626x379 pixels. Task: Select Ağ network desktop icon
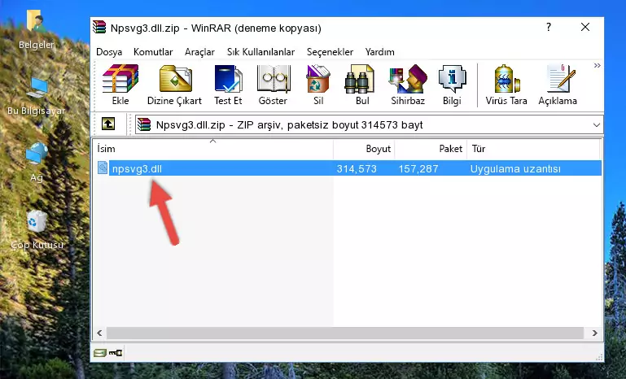pyautogui.click(x=37, y=163)
